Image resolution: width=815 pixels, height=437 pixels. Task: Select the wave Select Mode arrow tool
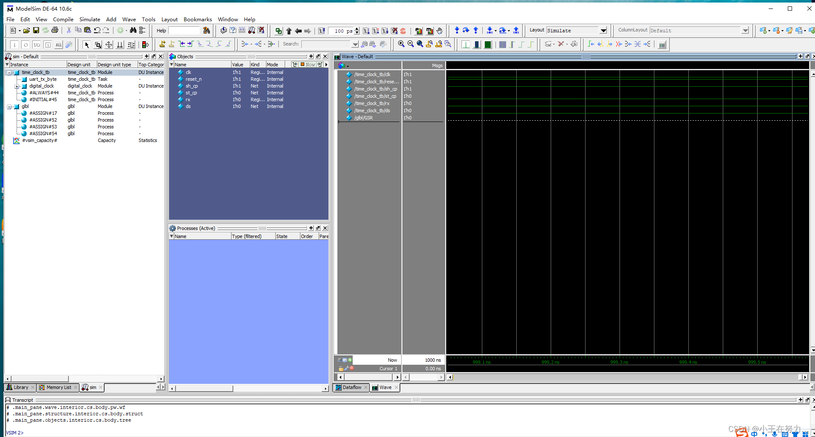tap(87, 44)
